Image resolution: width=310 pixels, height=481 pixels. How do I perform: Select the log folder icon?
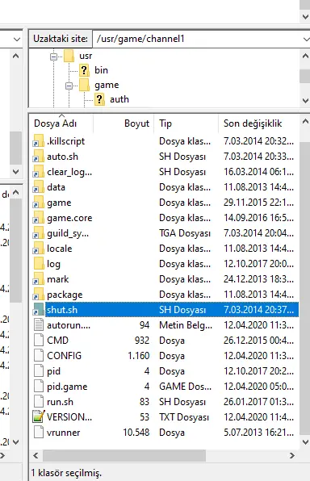(x=39, y=264)
